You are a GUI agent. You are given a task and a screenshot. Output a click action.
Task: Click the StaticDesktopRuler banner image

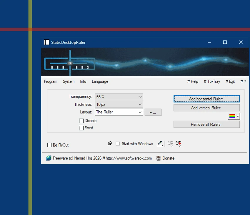pos(145,62)
